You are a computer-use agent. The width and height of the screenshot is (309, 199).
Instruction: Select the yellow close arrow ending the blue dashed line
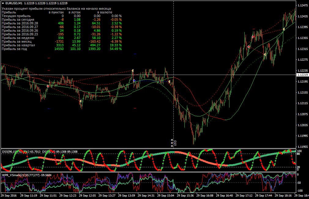pos(169,81)
